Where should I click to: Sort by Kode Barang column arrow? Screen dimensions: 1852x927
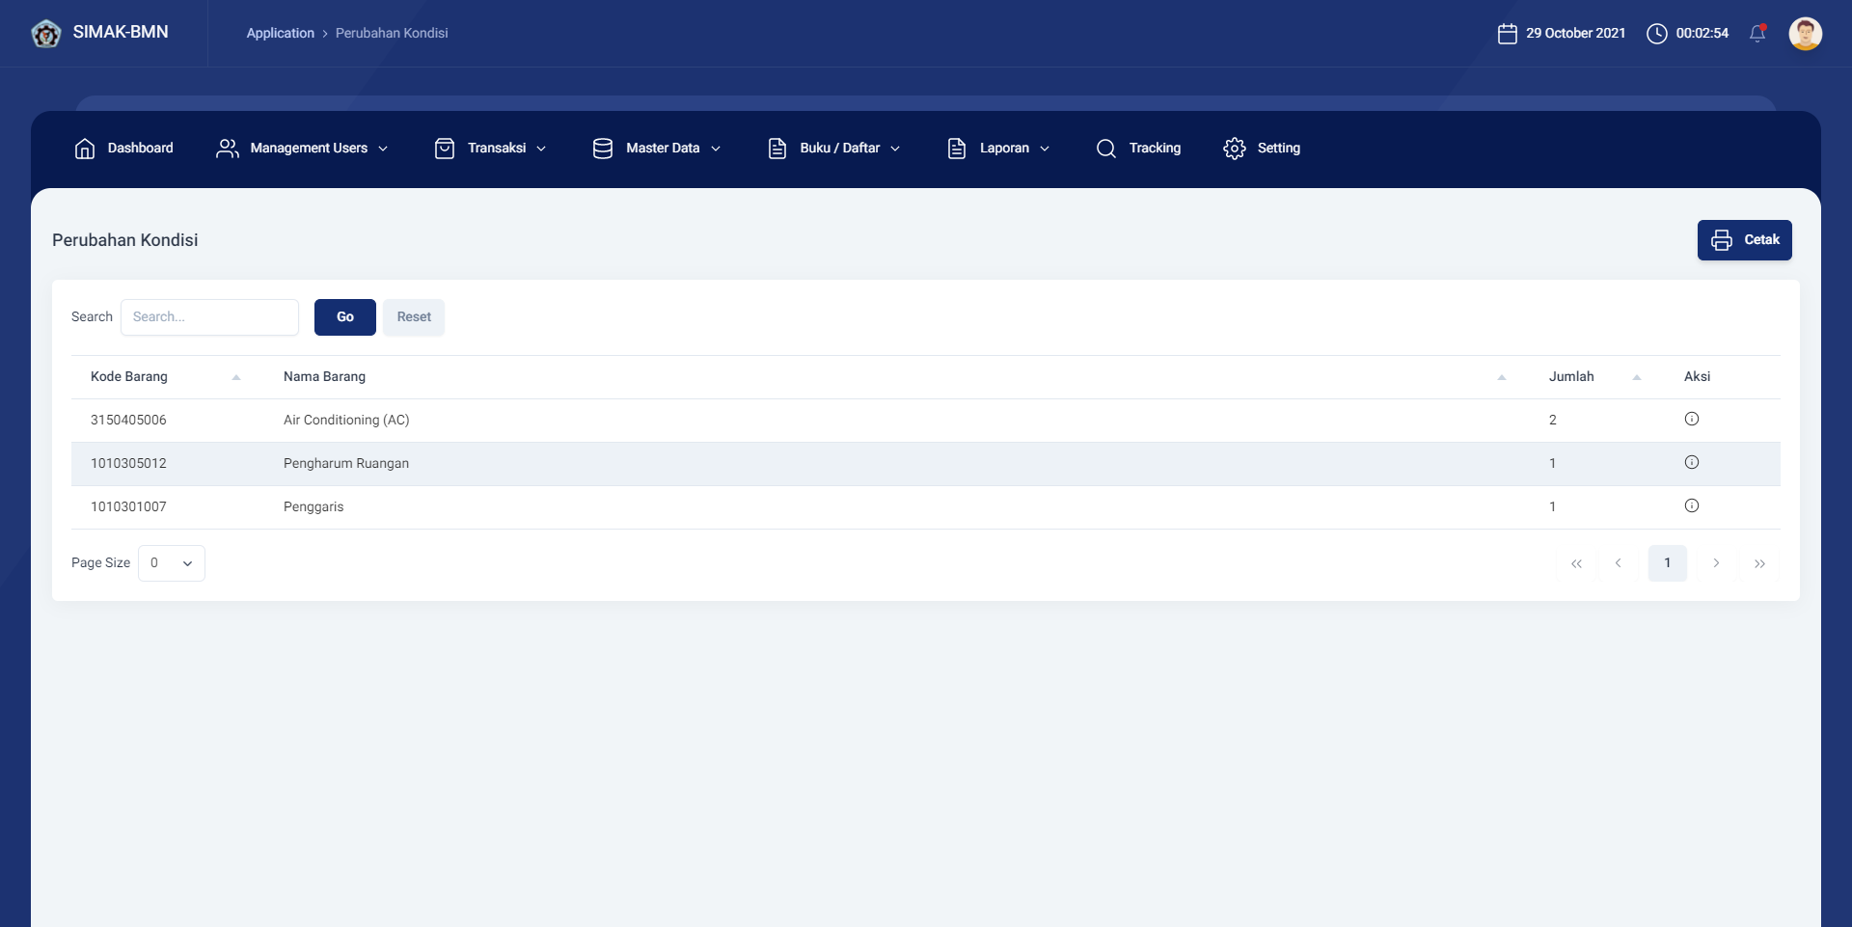point(236,377)
